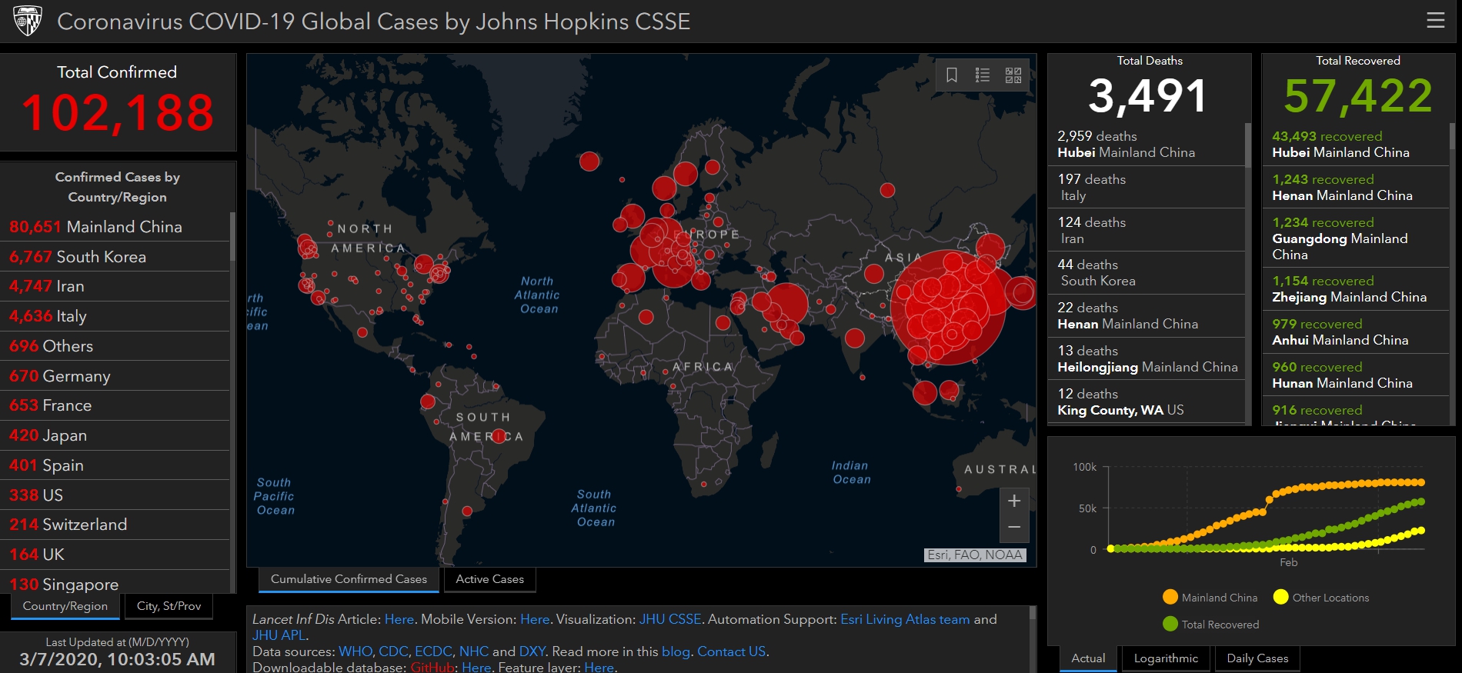Show the Daily Cases chart tab

point(1257,658)
